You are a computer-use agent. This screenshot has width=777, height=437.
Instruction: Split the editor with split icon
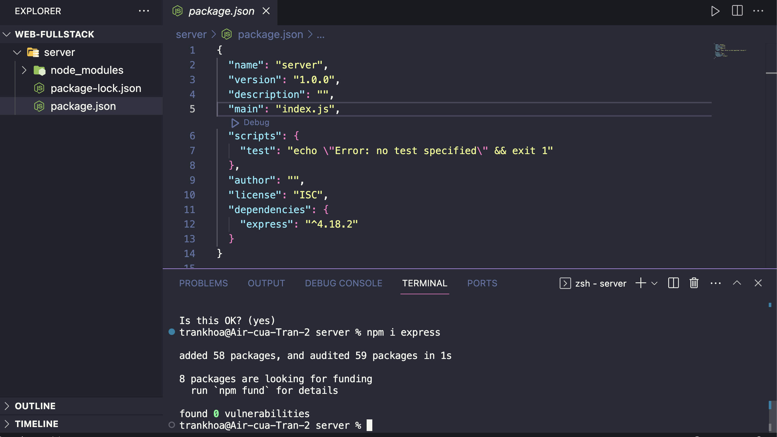click(737, 11)
